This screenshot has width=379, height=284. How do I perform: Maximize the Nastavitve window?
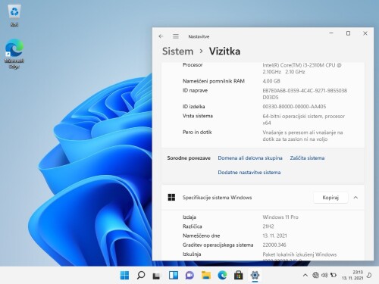348,33
